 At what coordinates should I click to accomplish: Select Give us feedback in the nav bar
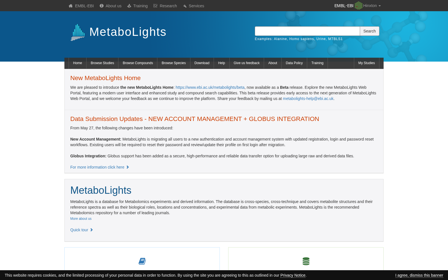point(247,63)
